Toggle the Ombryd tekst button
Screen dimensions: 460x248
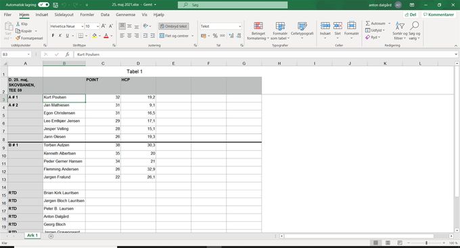pyautogui.click(x=174, y=26)
